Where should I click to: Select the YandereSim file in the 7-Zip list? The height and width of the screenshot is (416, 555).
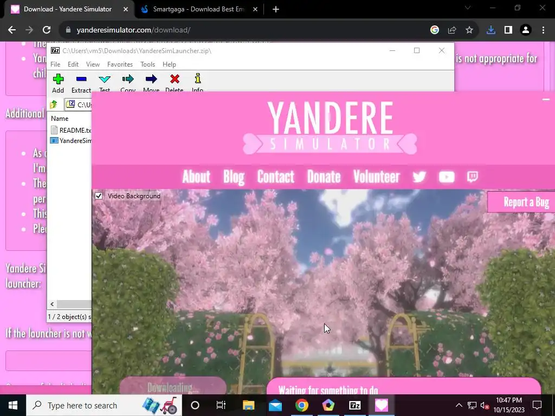[x=71, y=140]
